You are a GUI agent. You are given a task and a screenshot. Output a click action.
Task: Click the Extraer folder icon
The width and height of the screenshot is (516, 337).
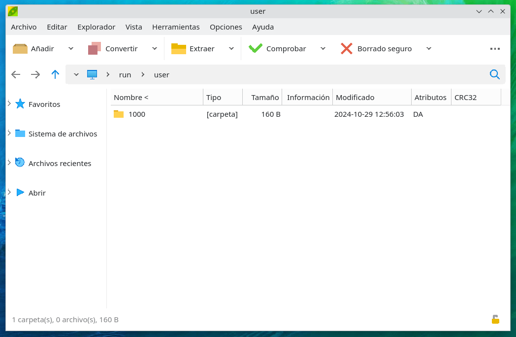coord(178,48)
